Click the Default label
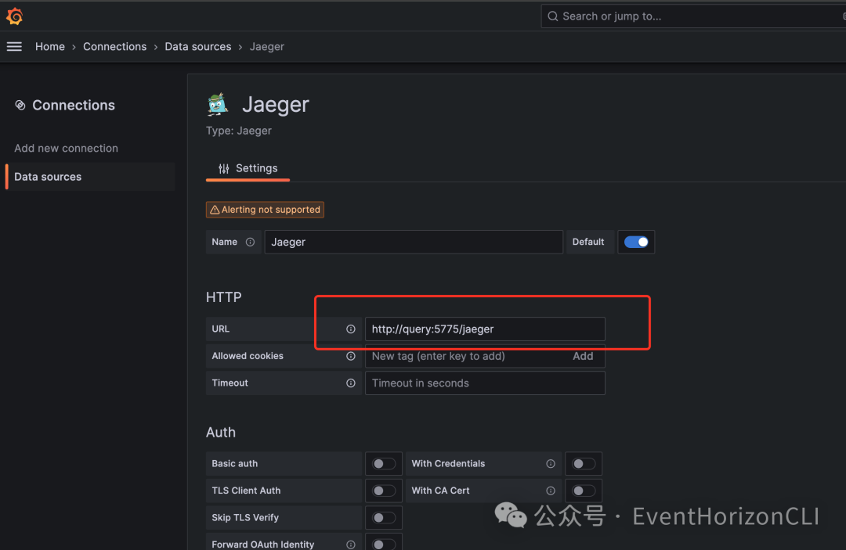Viewport: 846px width, 550px height. click(588, 242)
